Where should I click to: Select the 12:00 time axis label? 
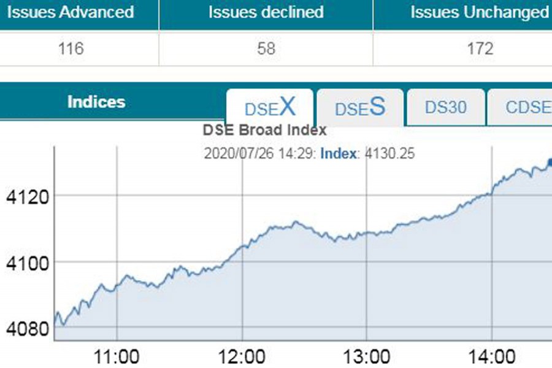(x=243, y=356)
